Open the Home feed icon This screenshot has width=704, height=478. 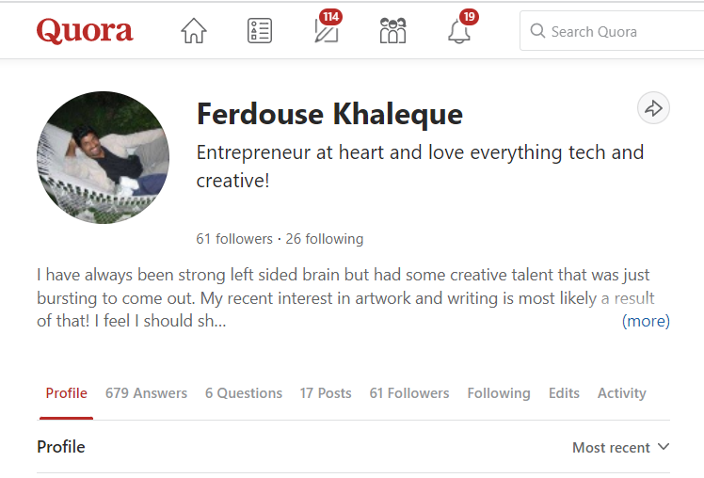tap(193, 31)
